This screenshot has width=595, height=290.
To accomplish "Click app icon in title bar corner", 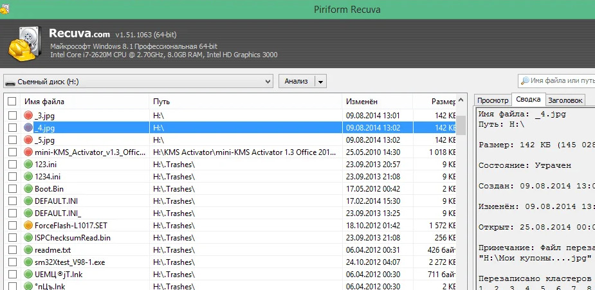I will pyautogui.click(x=5, y=8).
